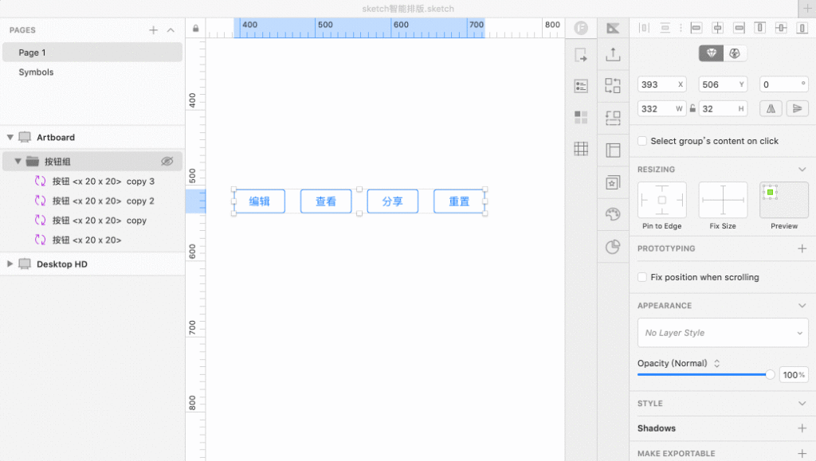Image resolution: width=816 pixels, height=461 pixels.
Task: Click the upload/share arrow plugin icon
Action: coord(613,54)
